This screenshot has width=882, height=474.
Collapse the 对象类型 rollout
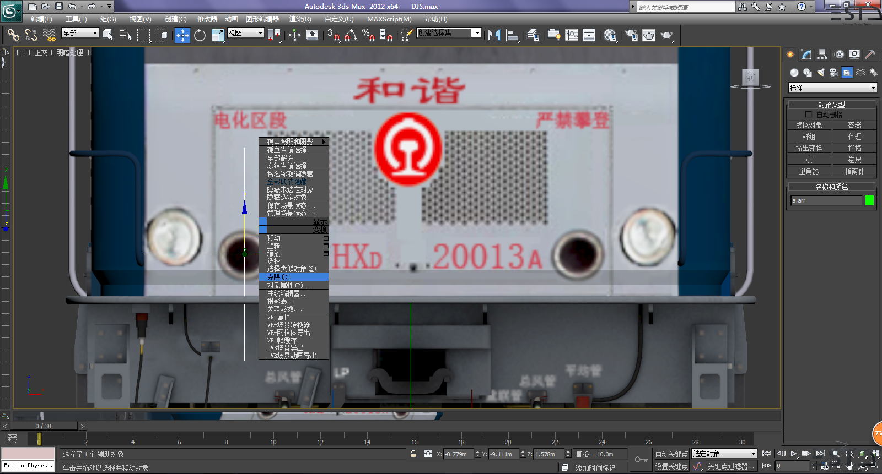831,105
